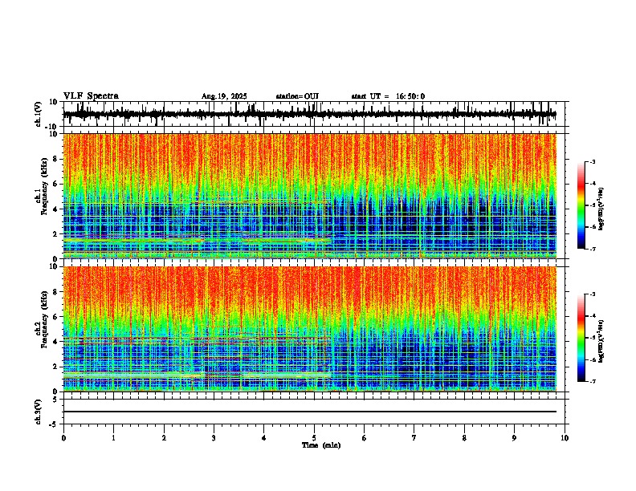Screen dimensions: 636x491
Task: Click the "Time (min)" axis label
Action: [321, 445]
